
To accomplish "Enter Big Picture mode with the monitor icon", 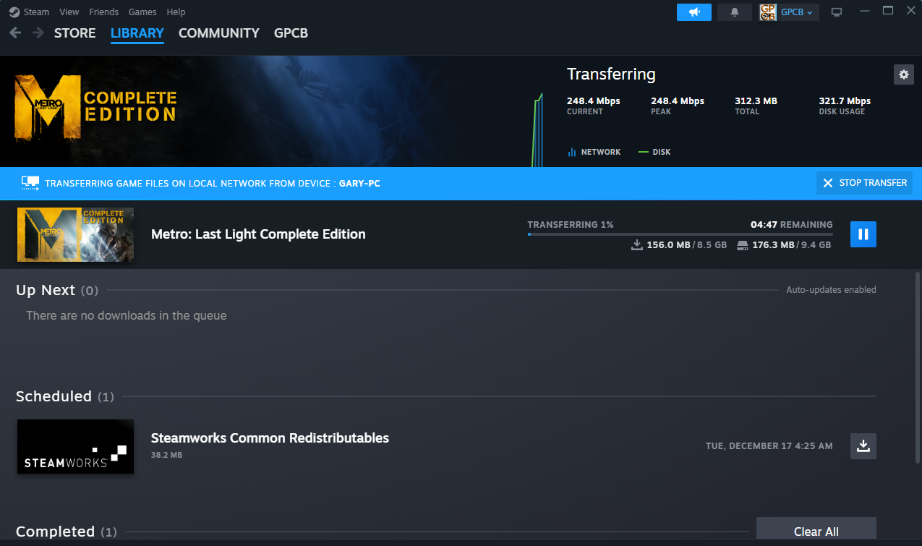I will [x=836, y=12].
